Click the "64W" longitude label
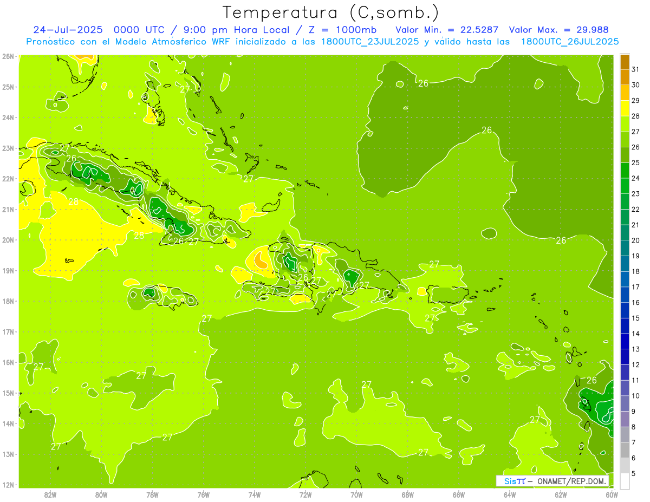The image size is (650, 502). (510, 495)
